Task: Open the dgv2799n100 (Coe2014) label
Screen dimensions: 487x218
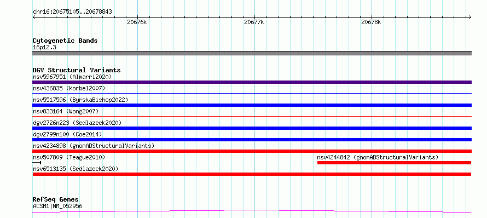Action: click(x=67, y=134)
